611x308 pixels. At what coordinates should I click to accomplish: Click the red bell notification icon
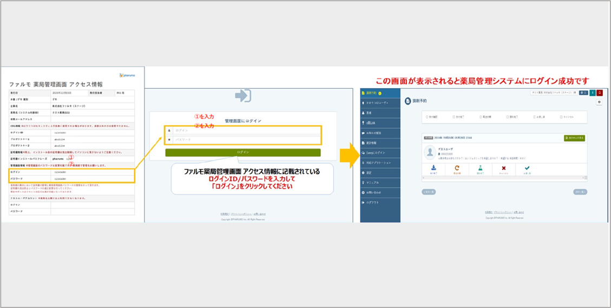pos(600,93)
